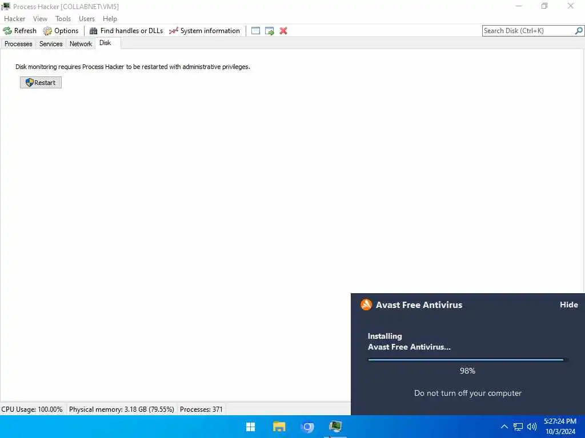Image resolution: width=585 pixels, height=438 pixels.
Task: Click the CPU Usage status entry
Action: (x=32, y=409)
